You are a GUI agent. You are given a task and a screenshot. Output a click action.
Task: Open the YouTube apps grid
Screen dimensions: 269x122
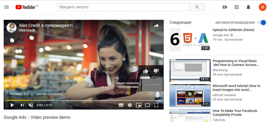tap(237, 7)
